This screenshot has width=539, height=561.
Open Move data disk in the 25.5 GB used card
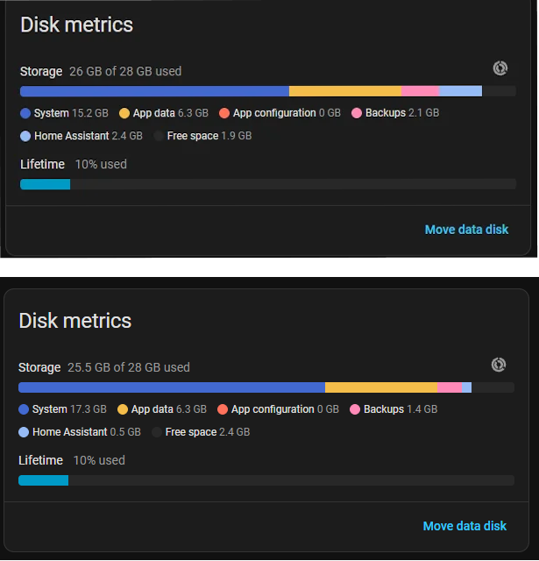[465, 526]
